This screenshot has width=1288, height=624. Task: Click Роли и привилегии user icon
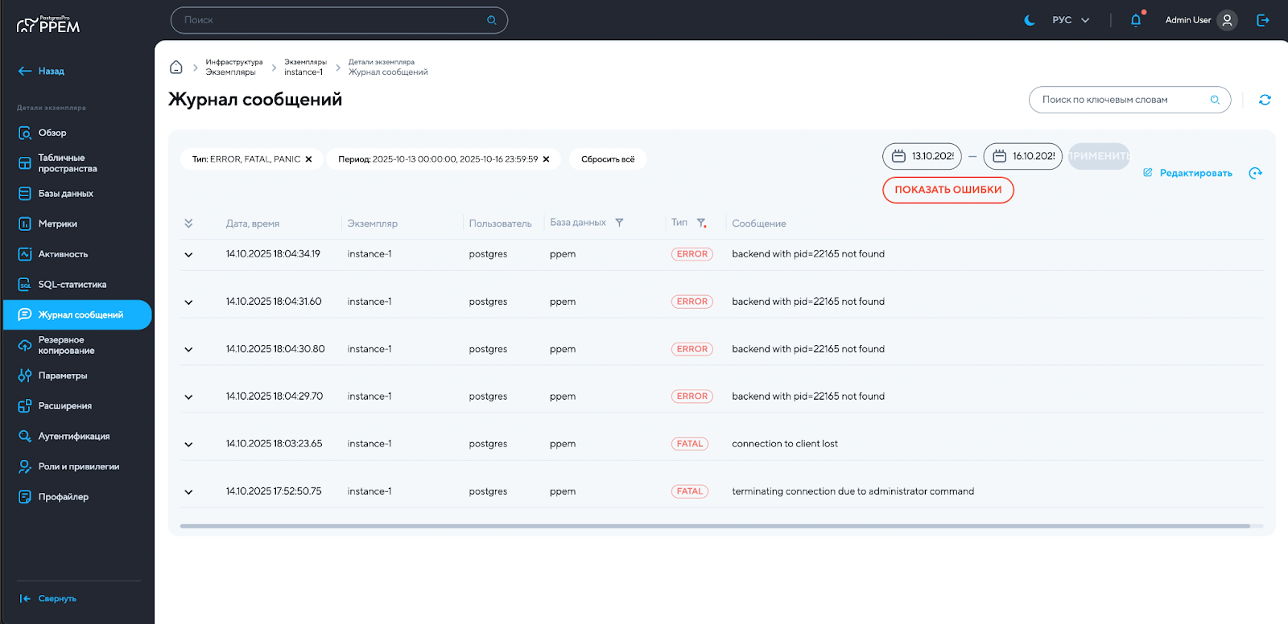tap(25, 466)
